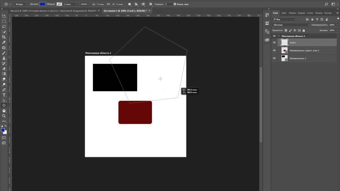Open the layer filter Вид dropdown
This screenshot has height=191, width=340.
(284, 19)
